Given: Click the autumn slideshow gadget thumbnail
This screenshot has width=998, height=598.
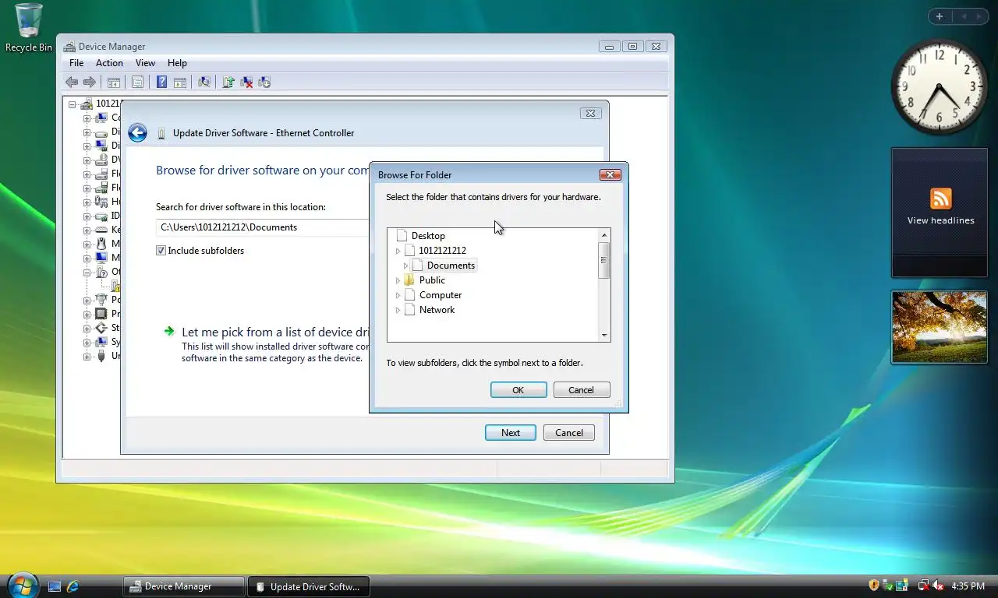Looking at the screenshot, I should [940, 327].
